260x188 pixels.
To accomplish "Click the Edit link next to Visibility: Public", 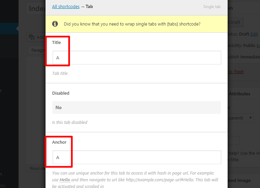I will coord(258,45).
